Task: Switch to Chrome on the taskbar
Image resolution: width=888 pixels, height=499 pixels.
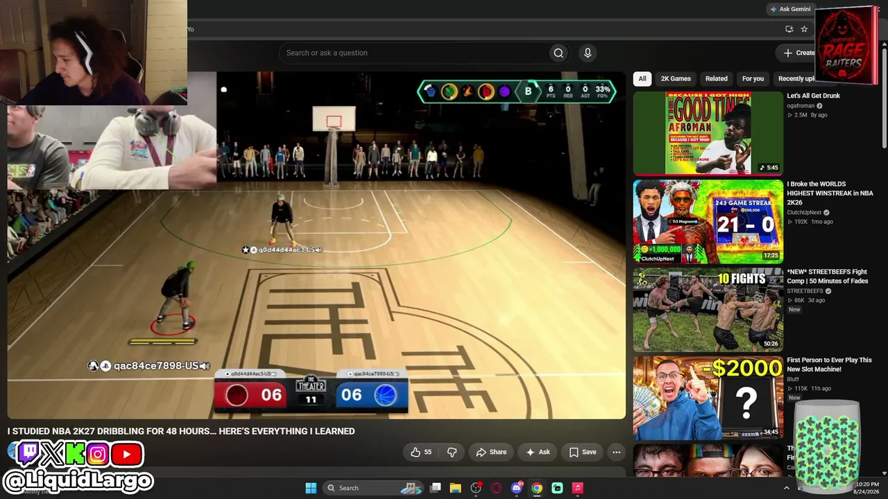Action: point(537,488)
